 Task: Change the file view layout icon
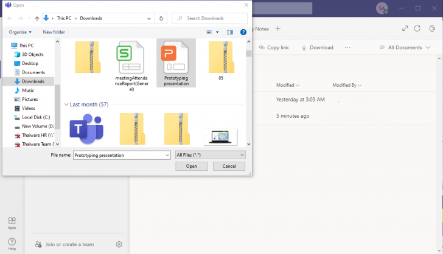209,32
